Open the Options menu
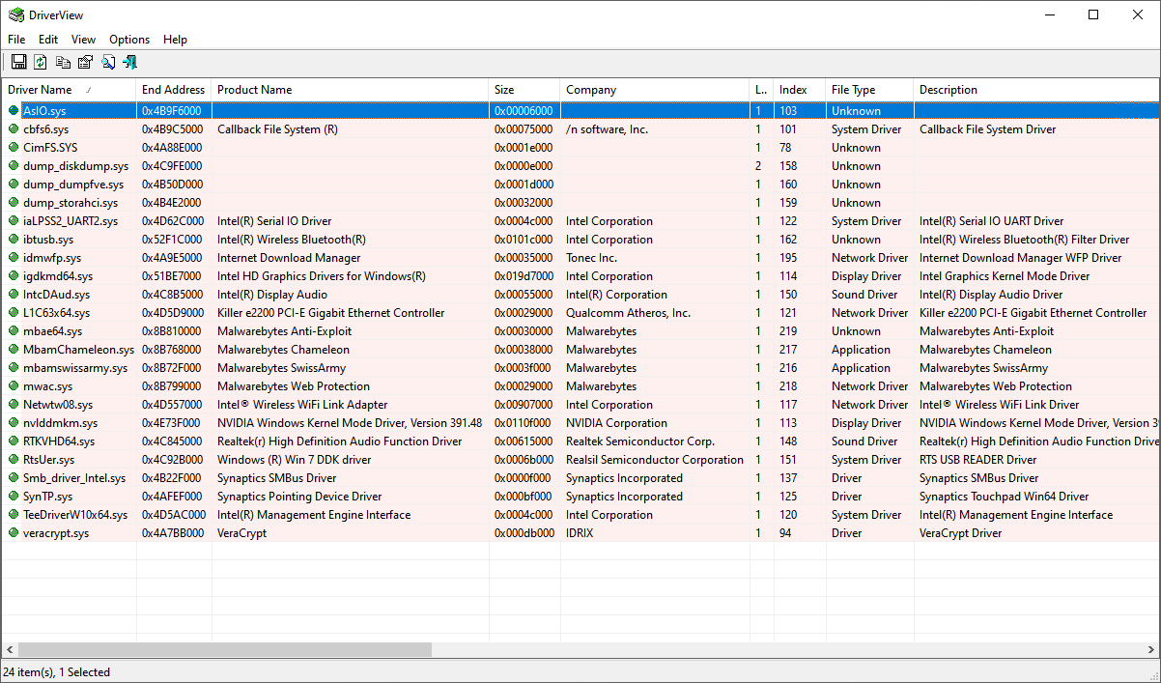This screenshot has height=683, width=1161. pos(128,40)
